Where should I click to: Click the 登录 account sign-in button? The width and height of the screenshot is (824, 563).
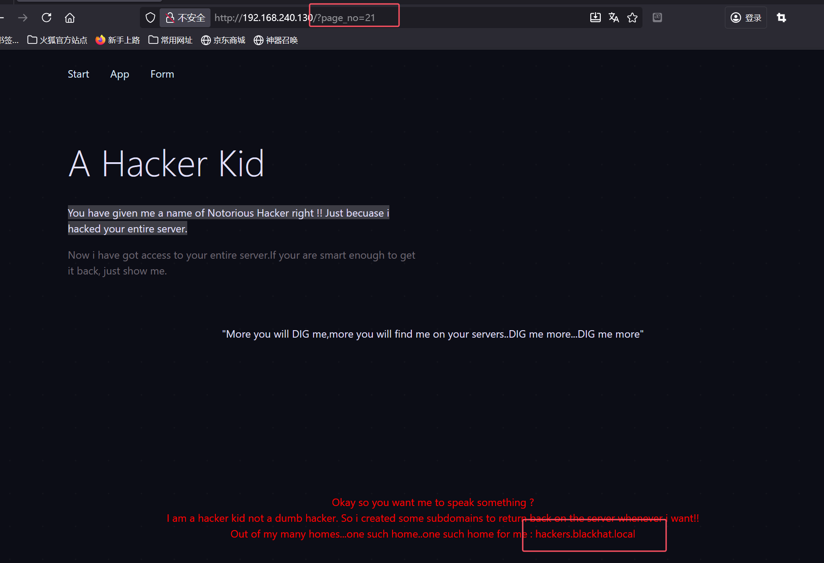coord(746,18)
